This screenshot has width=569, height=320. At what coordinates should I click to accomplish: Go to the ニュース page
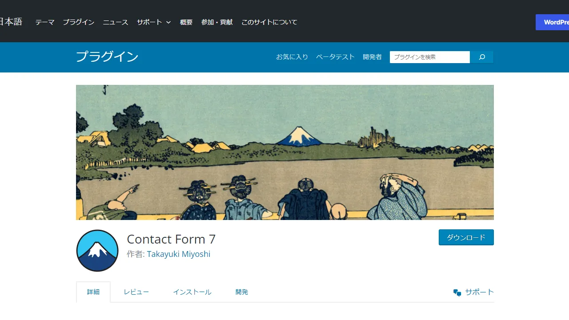(116, 22)
